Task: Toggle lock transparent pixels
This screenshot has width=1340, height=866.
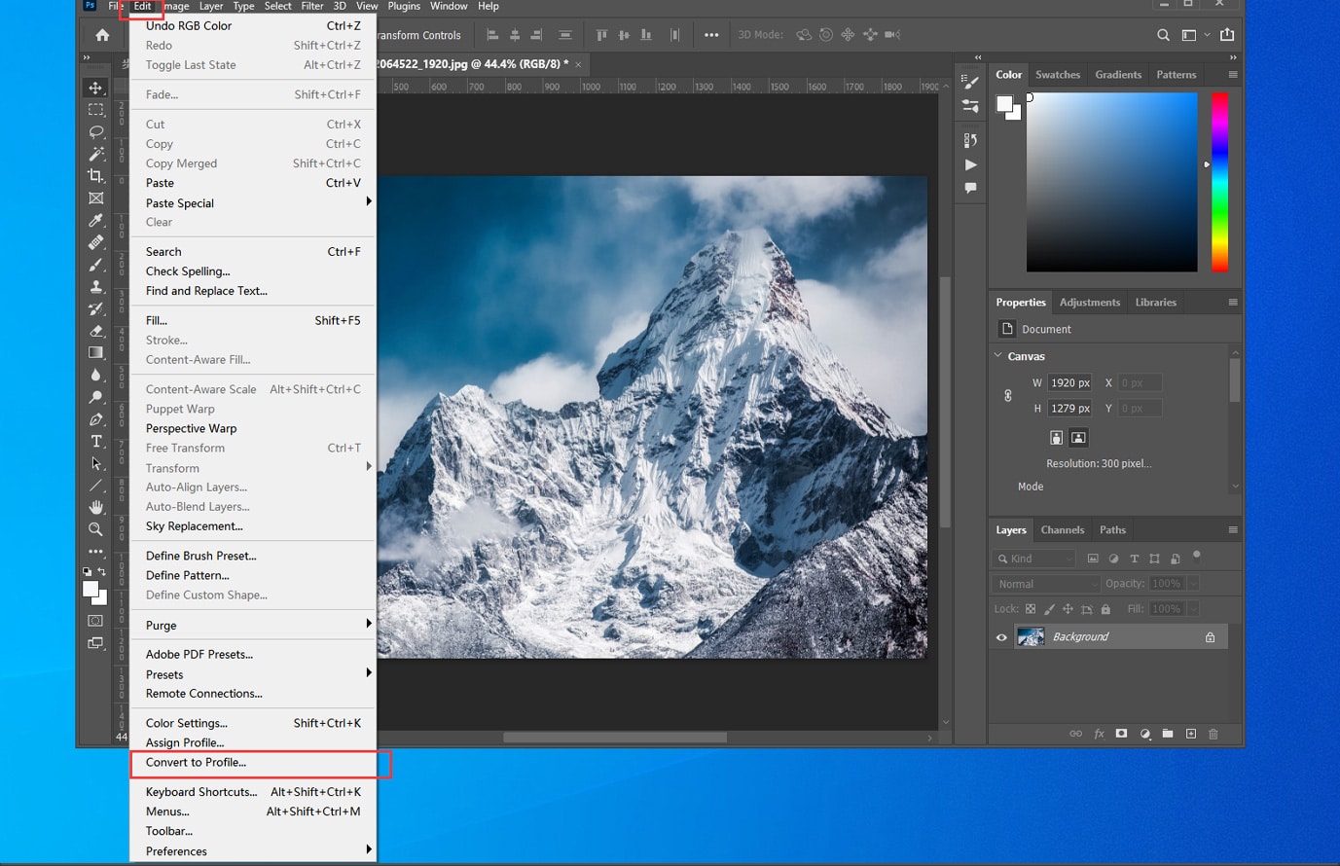Action: coord(1031,609)
